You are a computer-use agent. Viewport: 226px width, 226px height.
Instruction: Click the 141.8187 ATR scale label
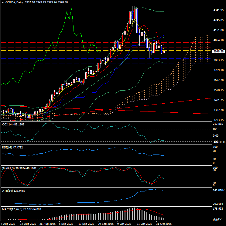point(219,190)
